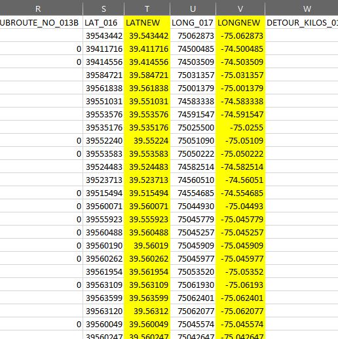Select cell with value 39.56312

(x=147, y=311)
